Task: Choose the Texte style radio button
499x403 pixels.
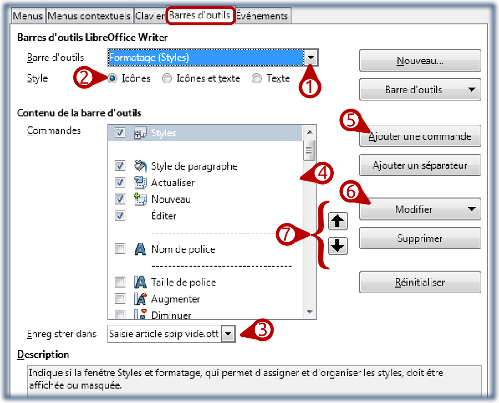Action: pos(257,79)
